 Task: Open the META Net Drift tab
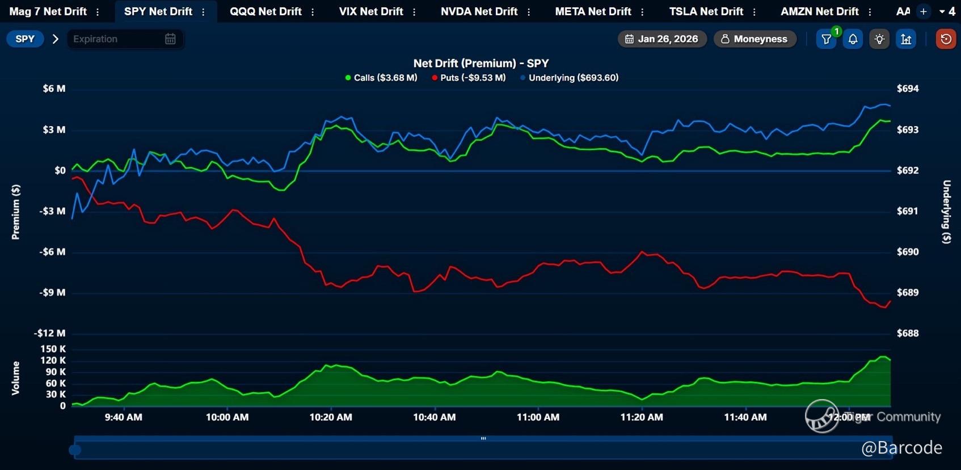click(x=593, y=11)
